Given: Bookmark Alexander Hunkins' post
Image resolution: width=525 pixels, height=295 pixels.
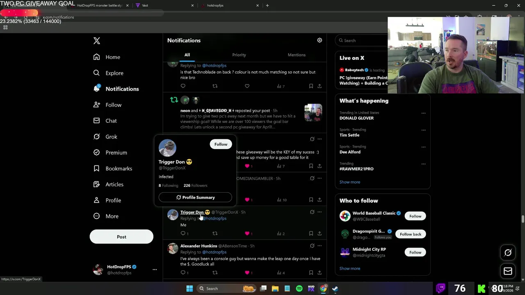Looking at the screenshot, I should click(311, 272).
